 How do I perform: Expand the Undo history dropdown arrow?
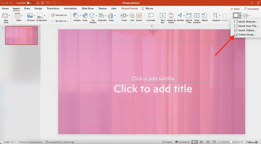click(51, 3)
